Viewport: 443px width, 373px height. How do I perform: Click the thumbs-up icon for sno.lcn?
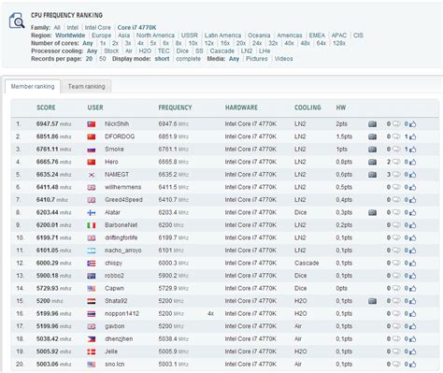pos(413,364)
